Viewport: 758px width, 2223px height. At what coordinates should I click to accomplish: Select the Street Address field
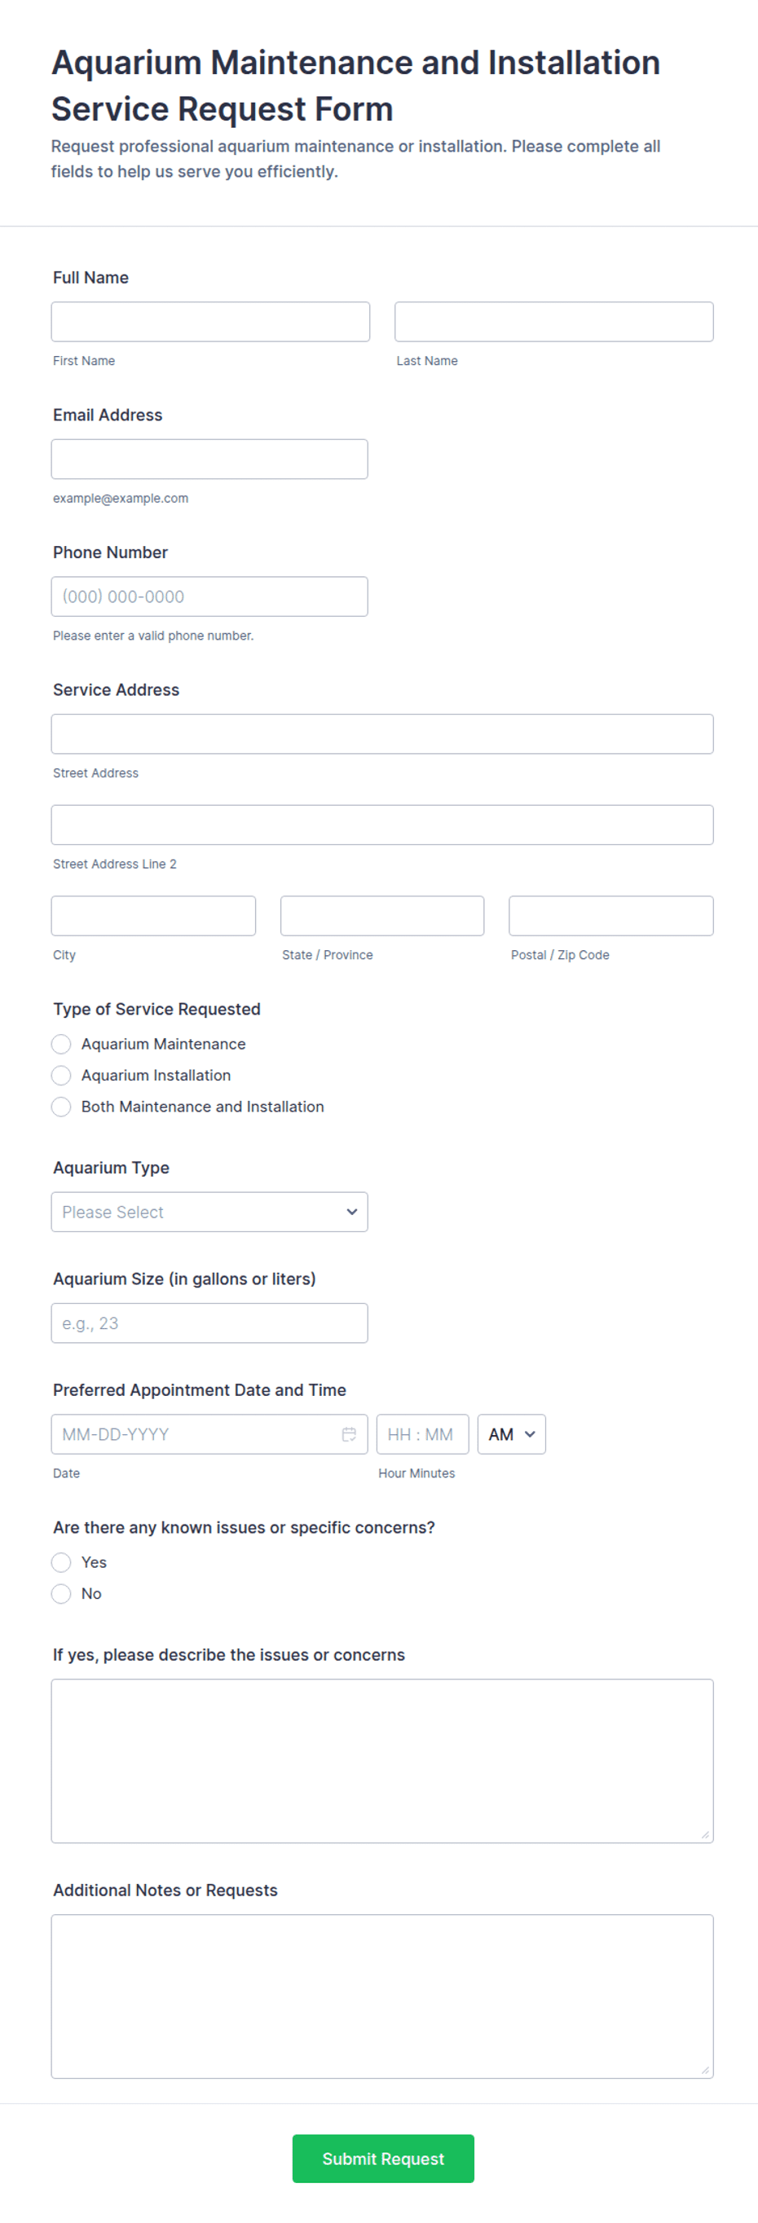coord(382,733)
